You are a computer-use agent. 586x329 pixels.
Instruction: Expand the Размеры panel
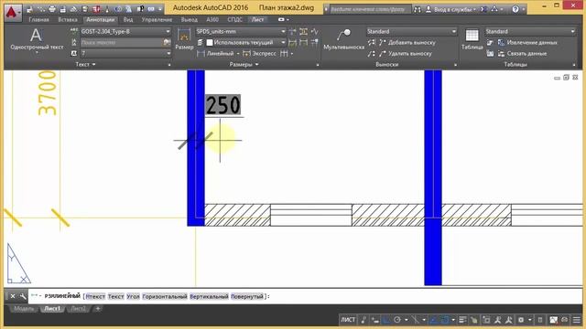pyautogui.click(x=244, y=65)
